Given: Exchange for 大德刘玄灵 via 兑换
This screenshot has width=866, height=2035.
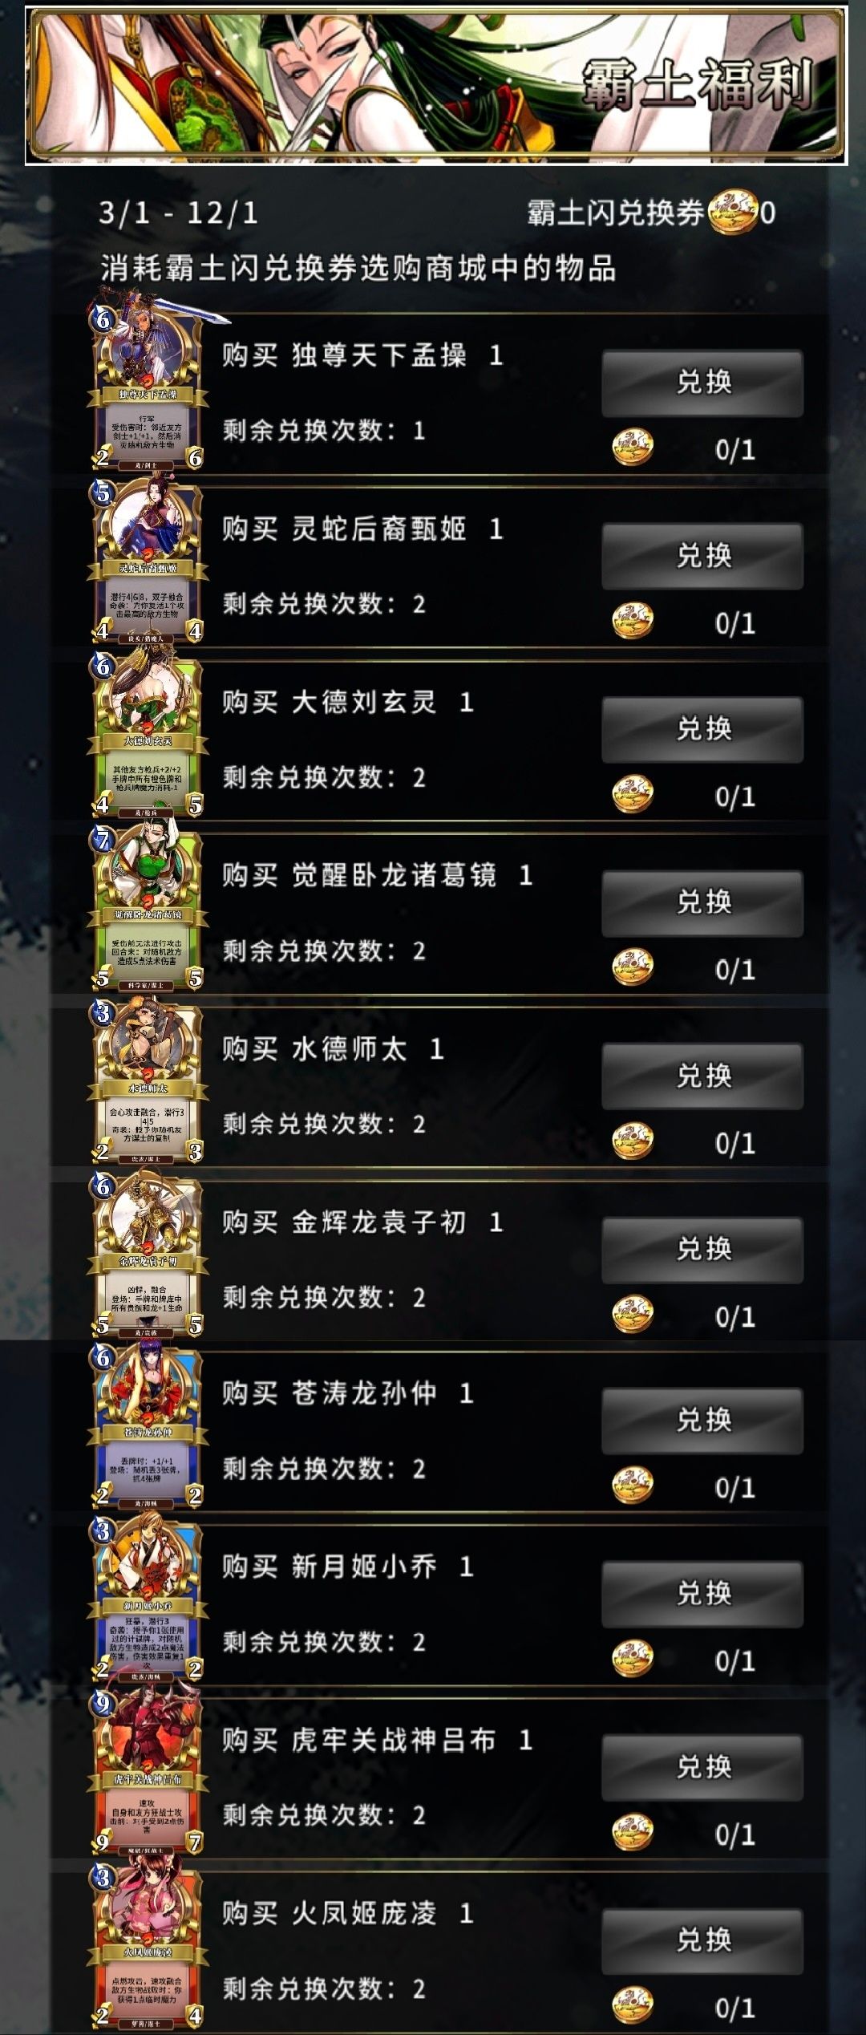Looking at the screenshot, I should tap(702, 729).
